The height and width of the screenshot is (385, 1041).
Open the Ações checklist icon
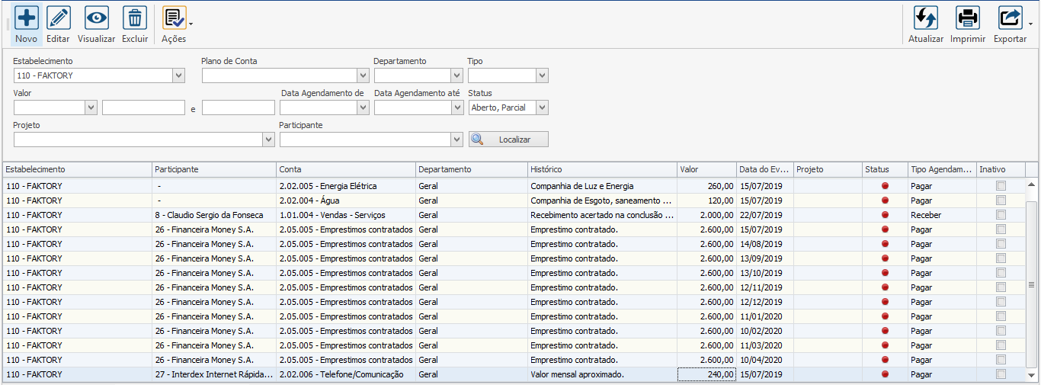pos(173,18)
